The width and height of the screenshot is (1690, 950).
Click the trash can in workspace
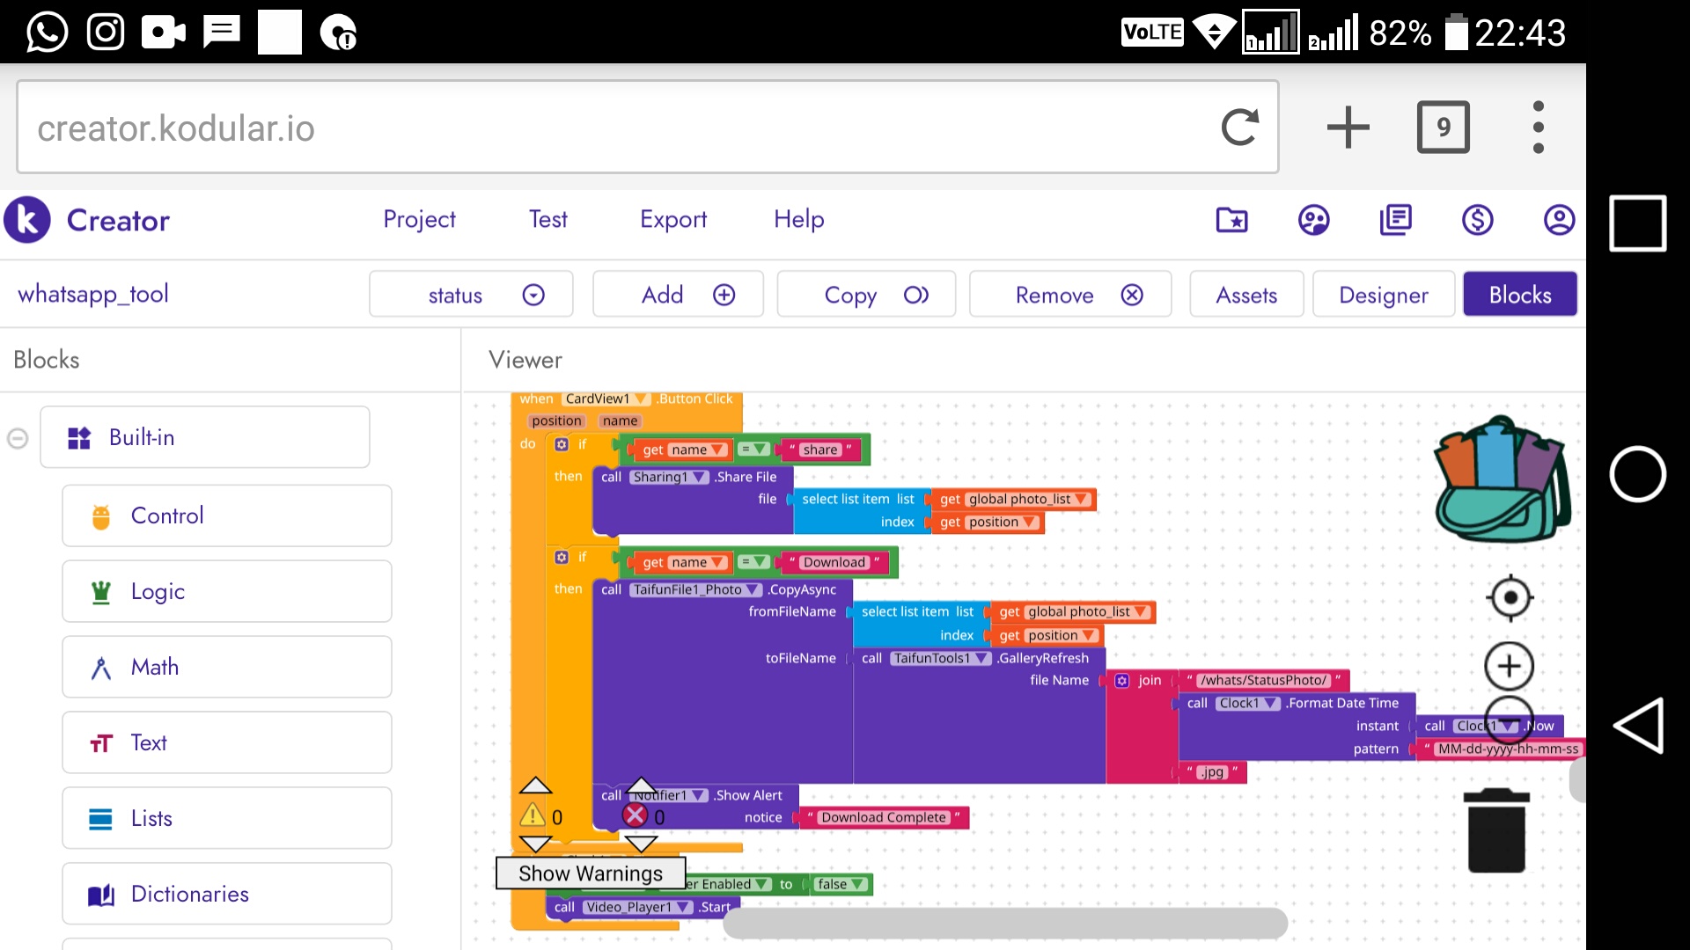click(1496, 830)
